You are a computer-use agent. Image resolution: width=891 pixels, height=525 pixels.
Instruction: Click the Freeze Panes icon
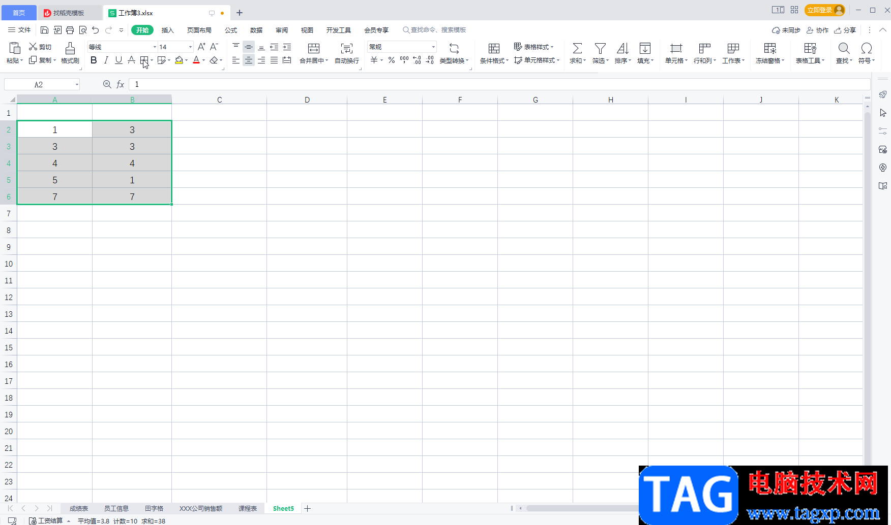[770, 48]
